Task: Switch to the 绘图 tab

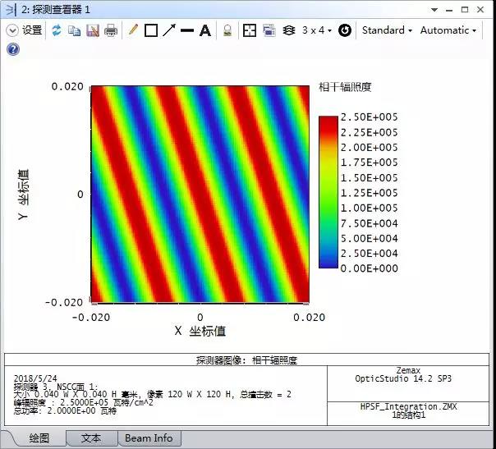Action: (39, 438)
